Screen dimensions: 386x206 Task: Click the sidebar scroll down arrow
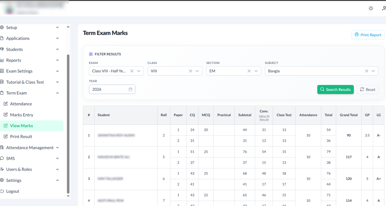coord(68,196)
